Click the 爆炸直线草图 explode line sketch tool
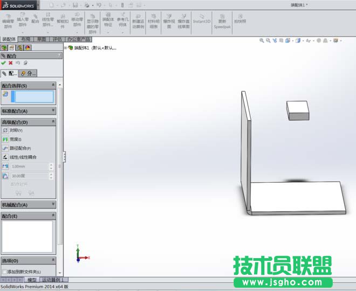This screenshot has height=291, width=356. coord(184,22)
